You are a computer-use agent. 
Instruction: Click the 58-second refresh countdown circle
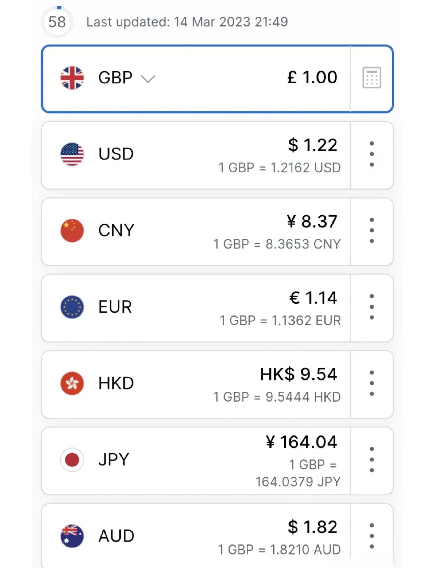click(57, 22)
